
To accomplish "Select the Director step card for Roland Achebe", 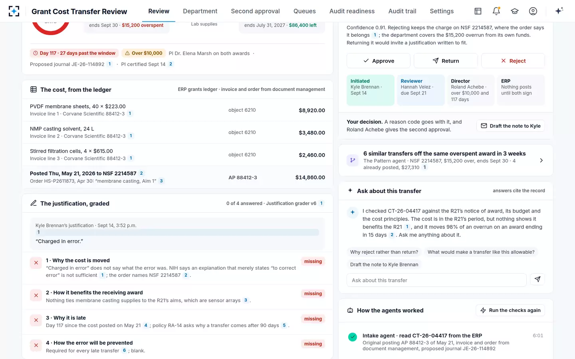I will click(471, 90).
